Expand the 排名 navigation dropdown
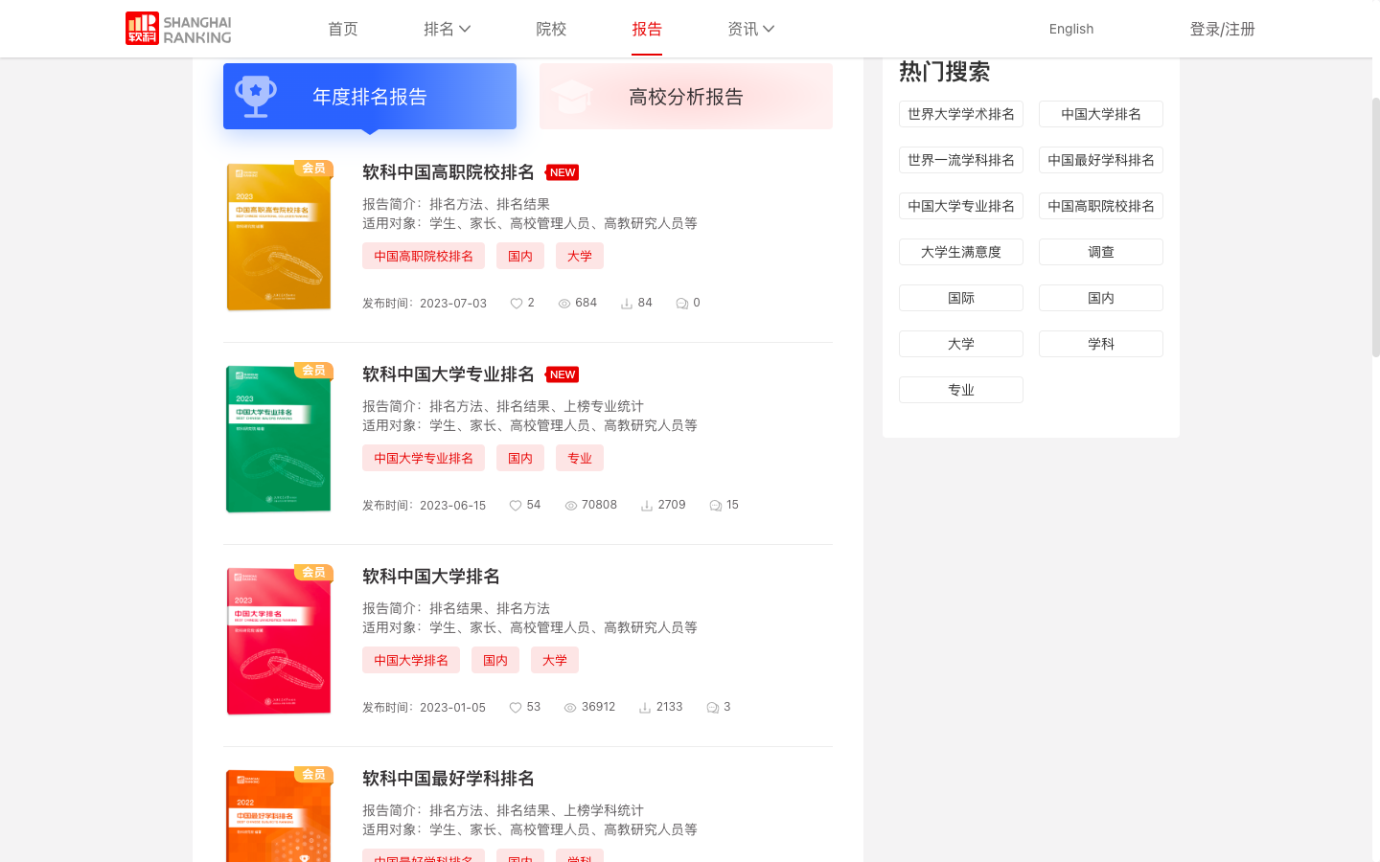The height and width of the screenshot is (862, 1380). 448,29
